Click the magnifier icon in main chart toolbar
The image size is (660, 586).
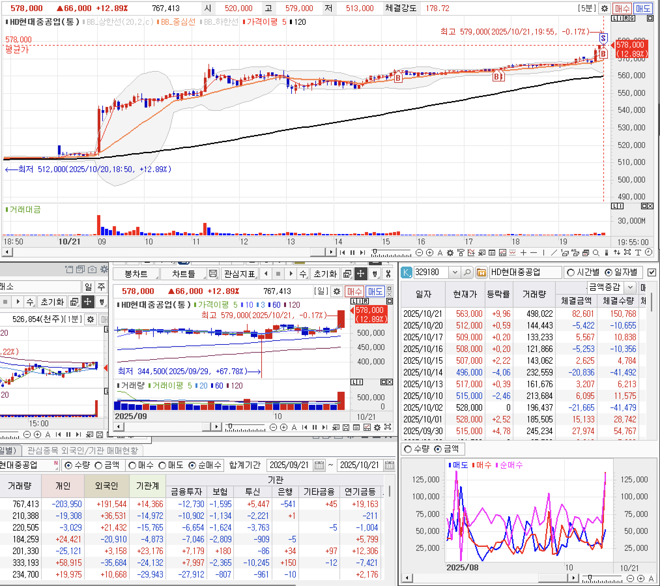pyautogui.click(x=596, y=253)
